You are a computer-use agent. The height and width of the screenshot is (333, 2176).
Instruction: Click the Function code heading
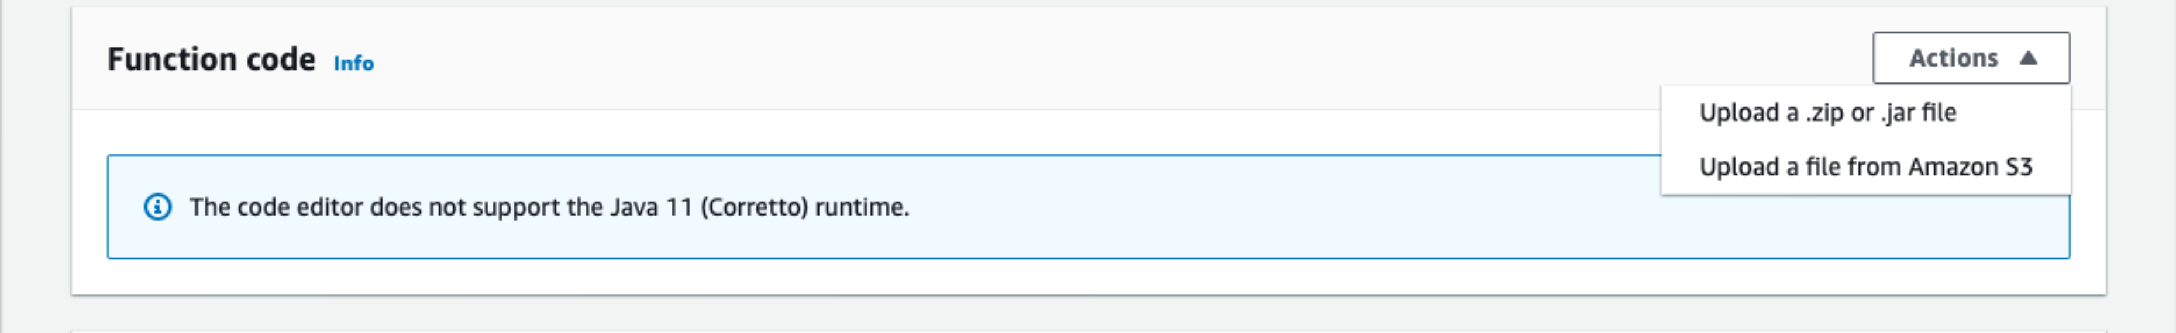[x=211, y=60]
